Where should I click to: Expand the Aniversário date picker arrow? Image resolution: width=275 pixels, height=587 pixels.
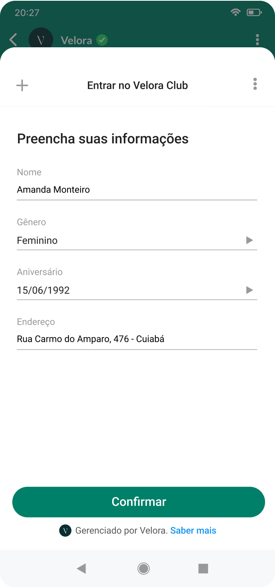coord(249,290)
